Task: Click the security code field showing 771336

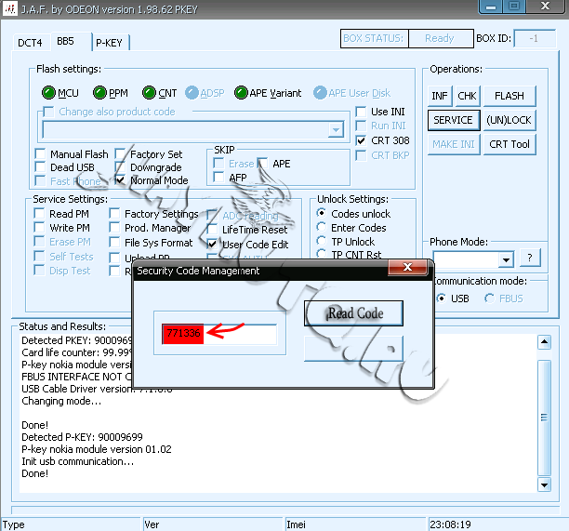Action: 219,334
